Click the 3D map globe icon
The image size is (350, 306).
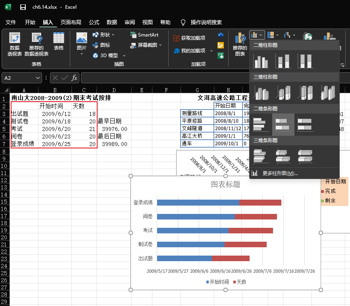[308, 36]
